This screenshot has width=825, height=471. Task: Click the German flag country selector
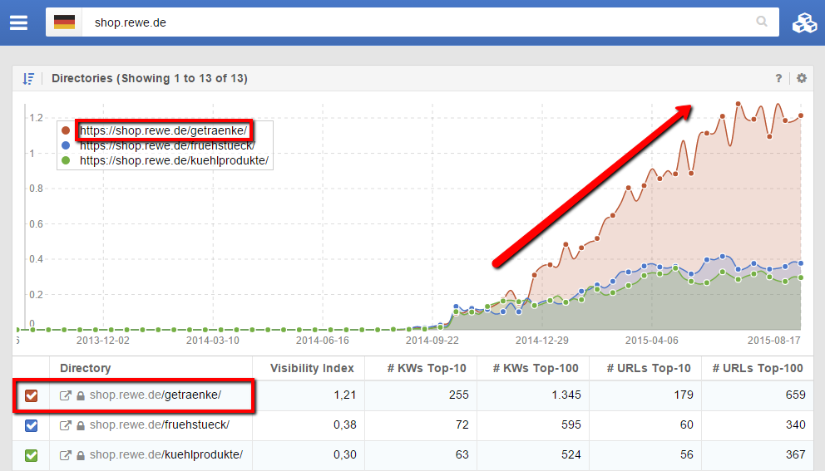click(x=64, y=22)
